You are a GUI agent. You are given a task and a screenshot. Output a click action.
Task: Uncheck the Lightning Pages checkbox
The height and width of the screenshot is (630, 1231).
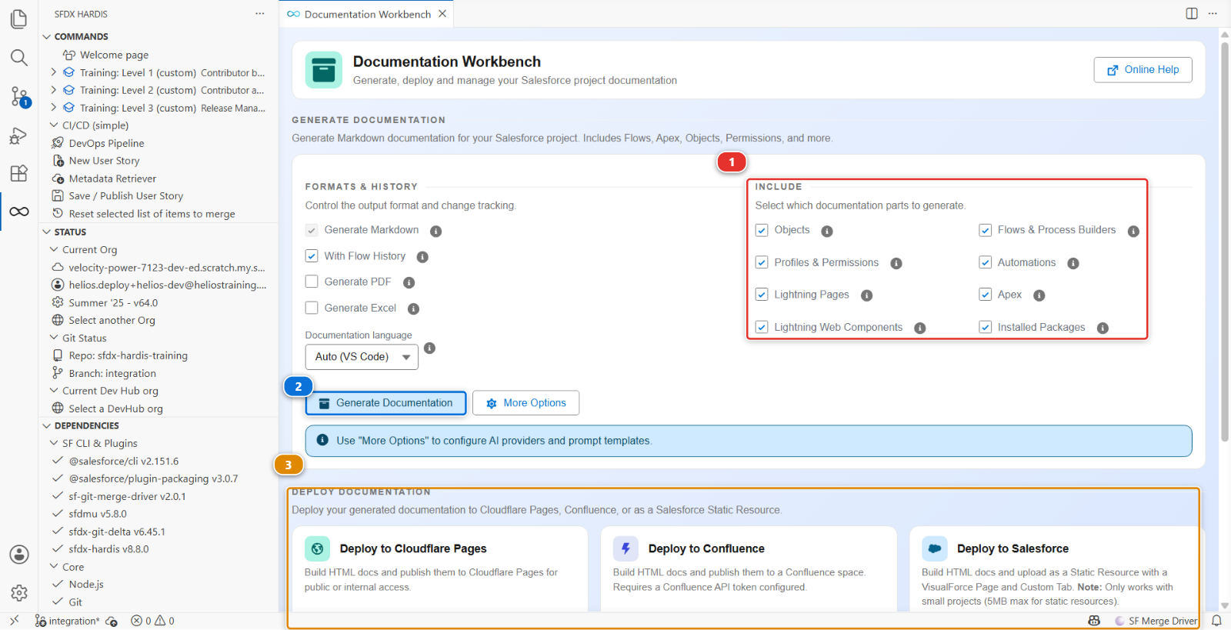762,295
